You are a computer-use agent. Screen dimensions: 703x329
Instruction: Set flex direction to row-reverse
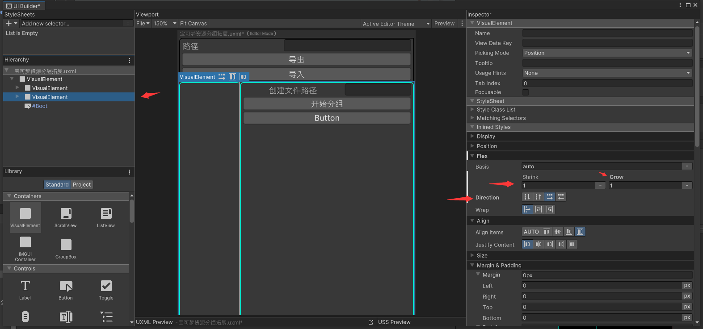click(561, 197)
